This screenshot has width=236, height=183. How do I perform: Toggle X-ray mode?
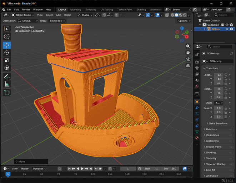[x=167, y=15]
